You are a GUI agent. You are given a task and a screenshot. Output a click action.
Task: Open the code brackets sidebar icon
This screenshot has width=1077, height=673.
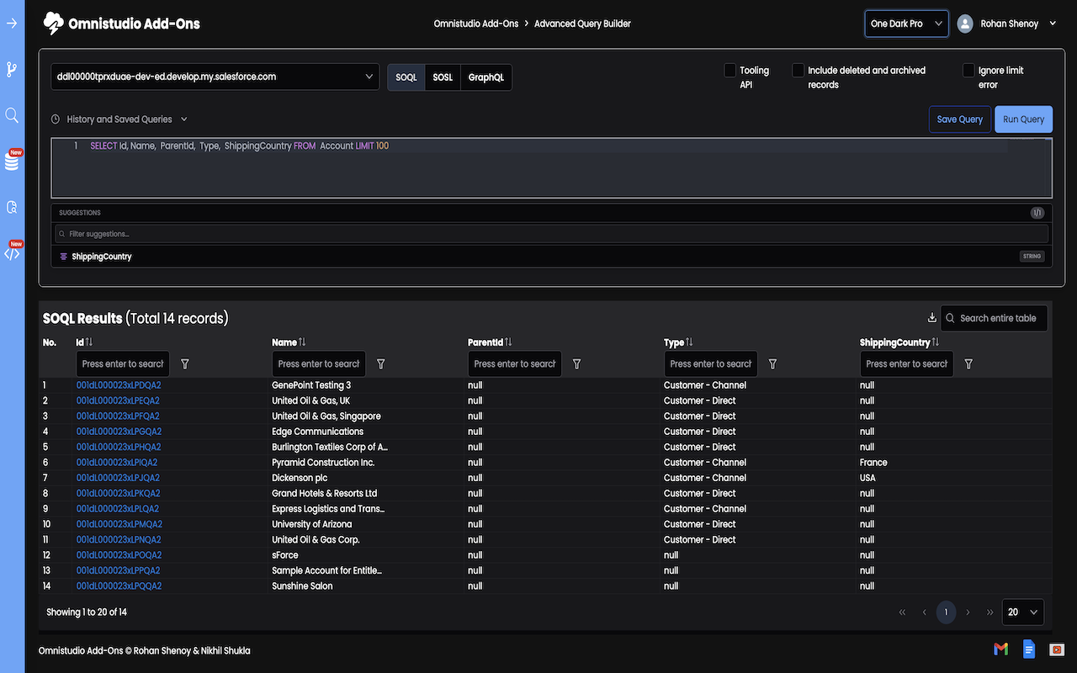(12, 253)
